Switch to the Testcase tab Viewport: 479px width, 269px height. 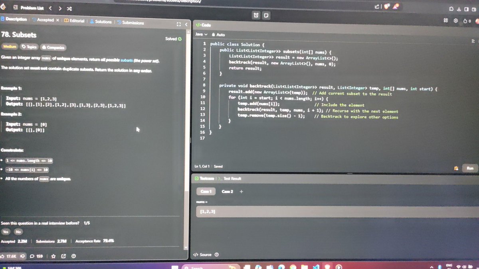point(204,179)
